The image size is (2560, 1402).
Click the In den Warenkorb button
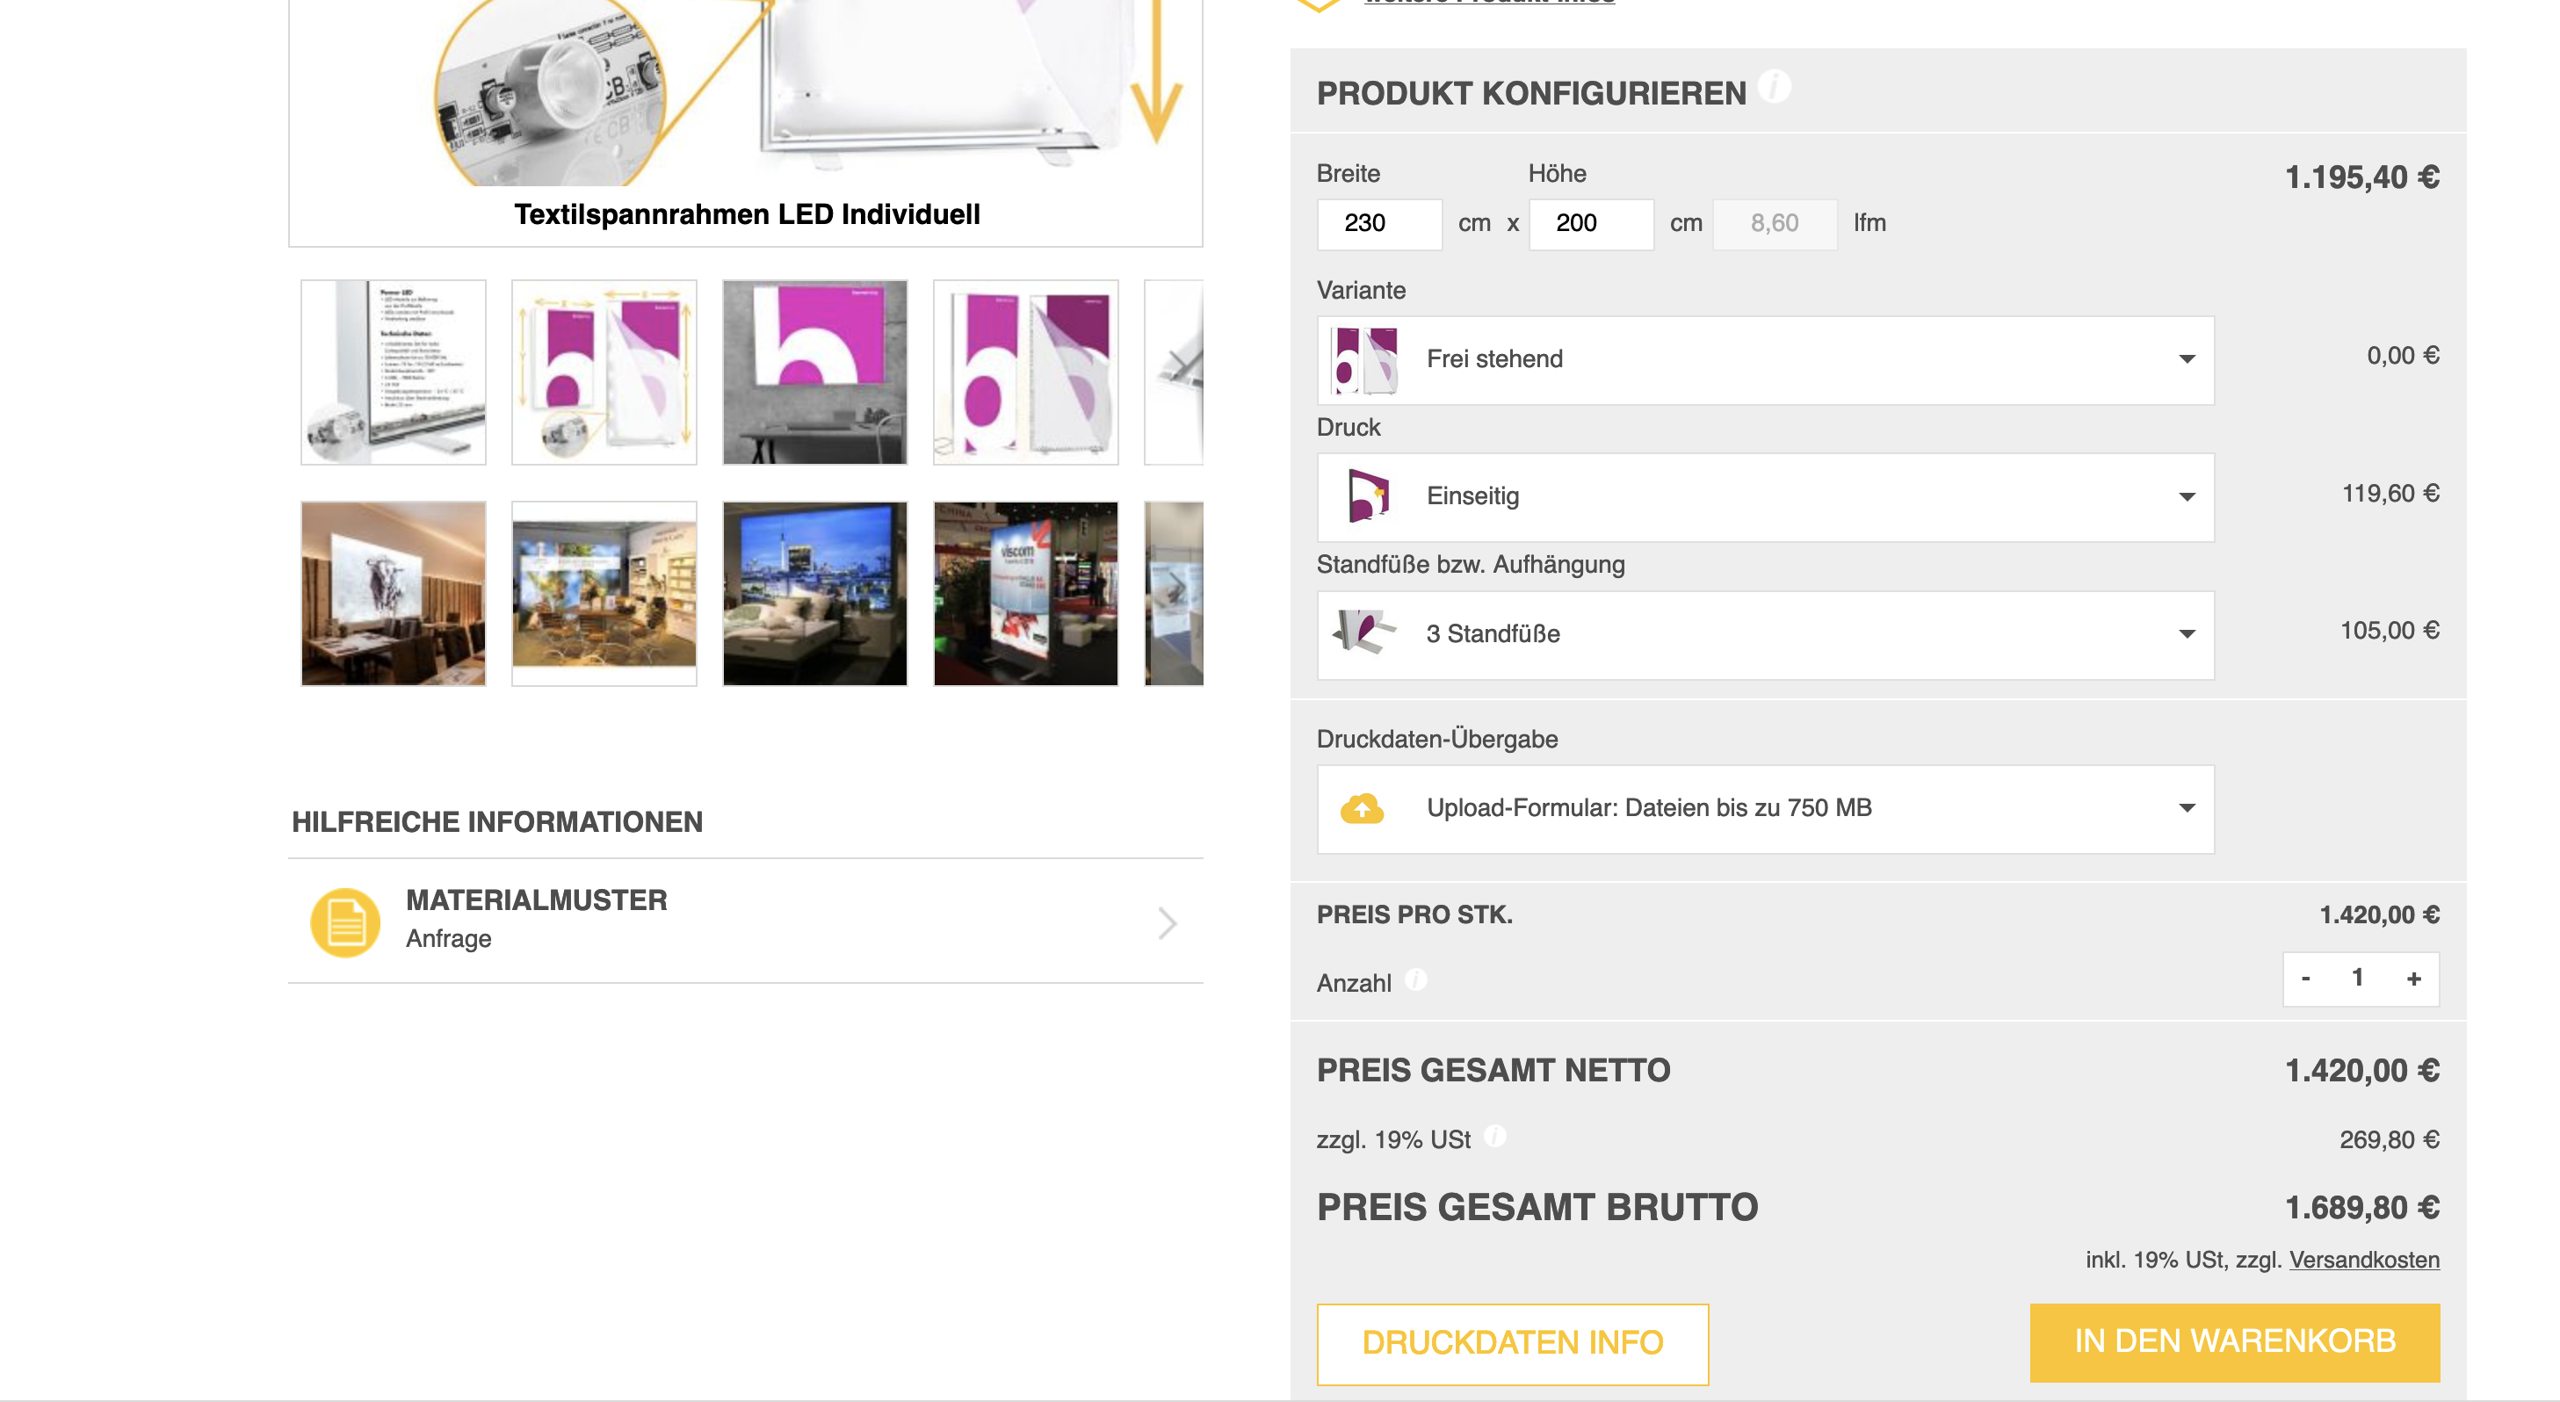[x=2234, y=1342]
